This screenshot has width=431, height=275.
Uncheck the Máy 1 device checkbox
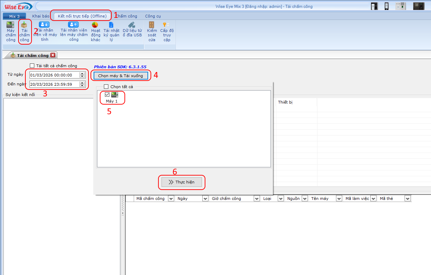point(107,95)
